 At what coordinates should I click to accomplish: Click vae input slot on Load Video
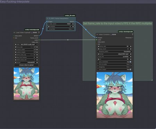pos(14,38)
